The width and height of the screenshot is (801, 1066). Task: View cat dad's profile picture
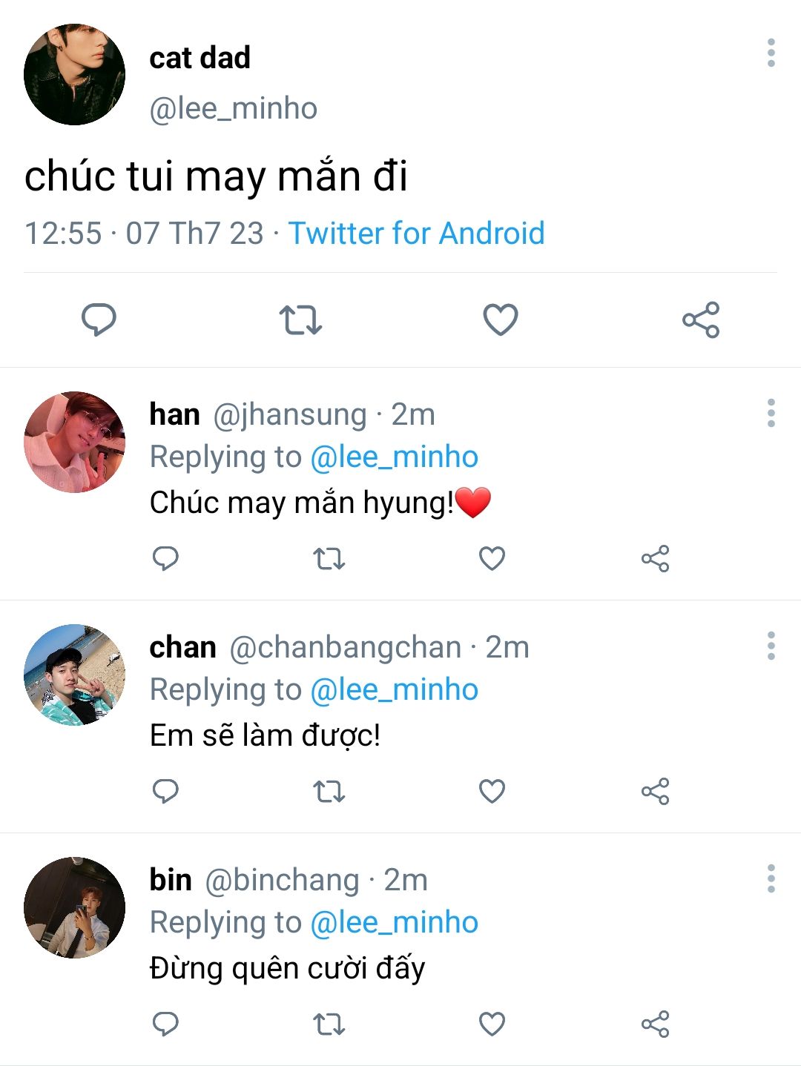(x=74, y=74)
